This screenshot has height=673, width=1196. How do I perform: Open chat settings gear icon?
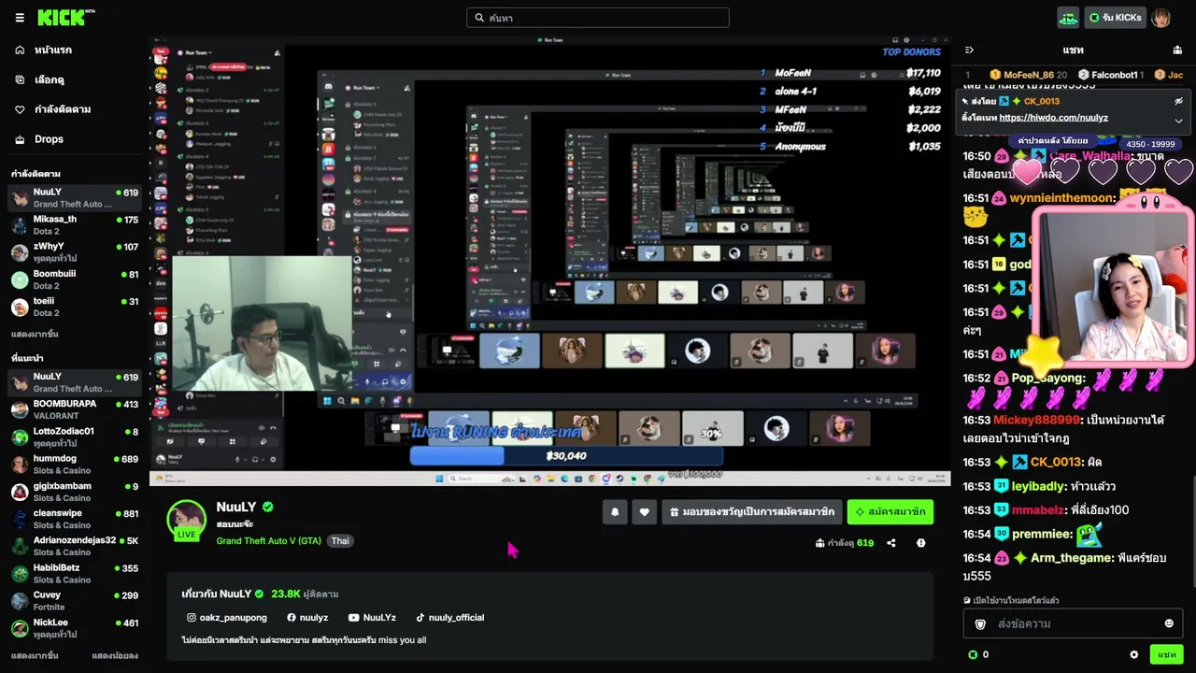point(1134,655)
